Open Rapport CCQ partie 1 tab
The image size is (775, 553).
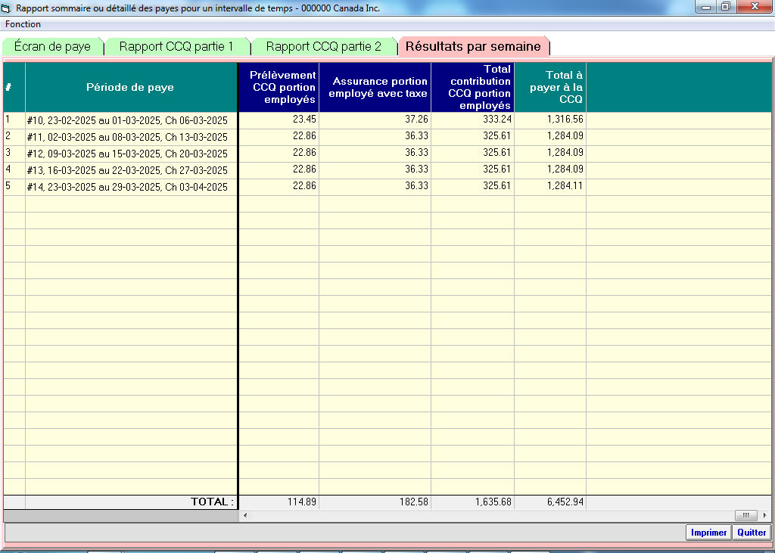[x=176, y=47]
